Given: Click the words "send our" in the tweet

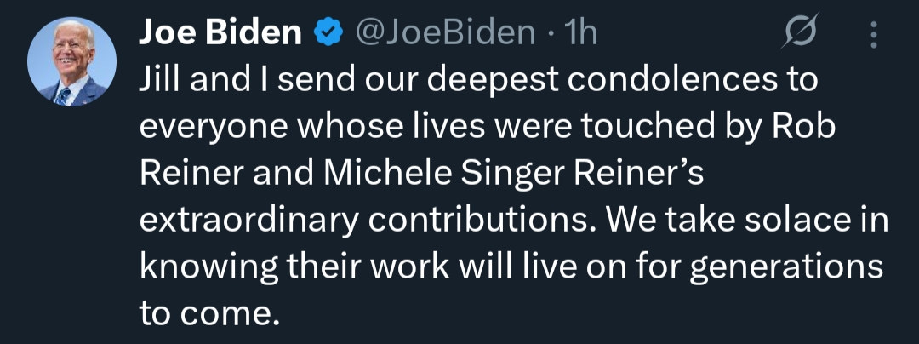Looking at the screenshot, I should click(348, 81).
